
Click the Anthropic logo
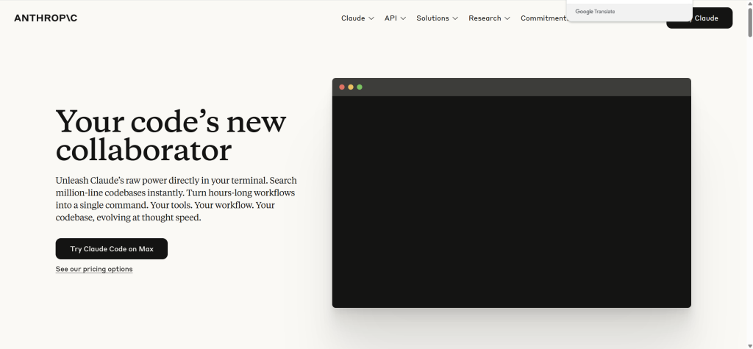click(x=46, y=18)
